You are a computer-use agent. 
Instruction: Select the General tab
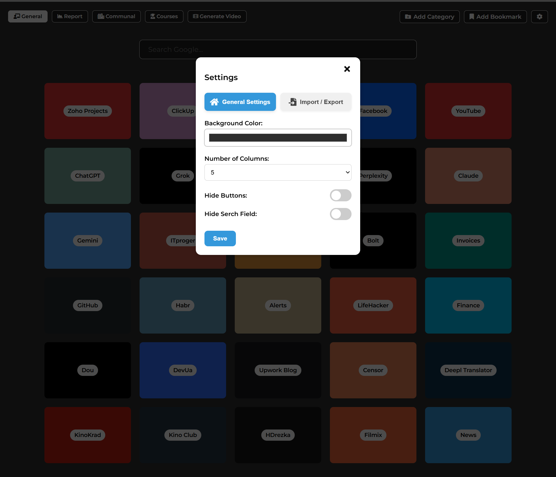click(x=28, y=16)
